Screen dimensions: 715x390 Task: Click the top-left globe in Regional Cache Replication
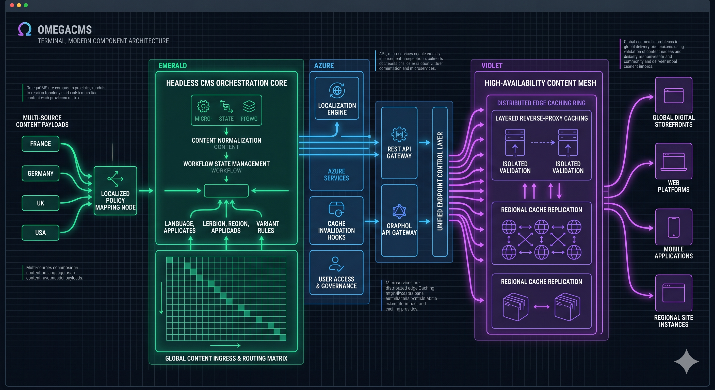[509, 227]
